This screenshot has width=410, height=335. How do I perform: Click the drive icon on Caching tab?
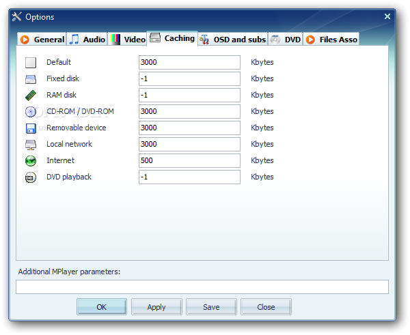tap(155, 38)
